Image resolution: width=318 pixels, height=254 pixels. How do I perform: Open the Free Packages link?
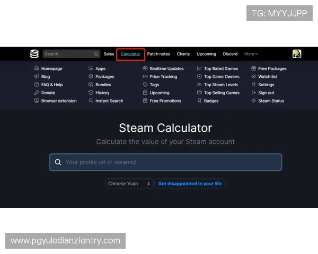coord(272,68)
